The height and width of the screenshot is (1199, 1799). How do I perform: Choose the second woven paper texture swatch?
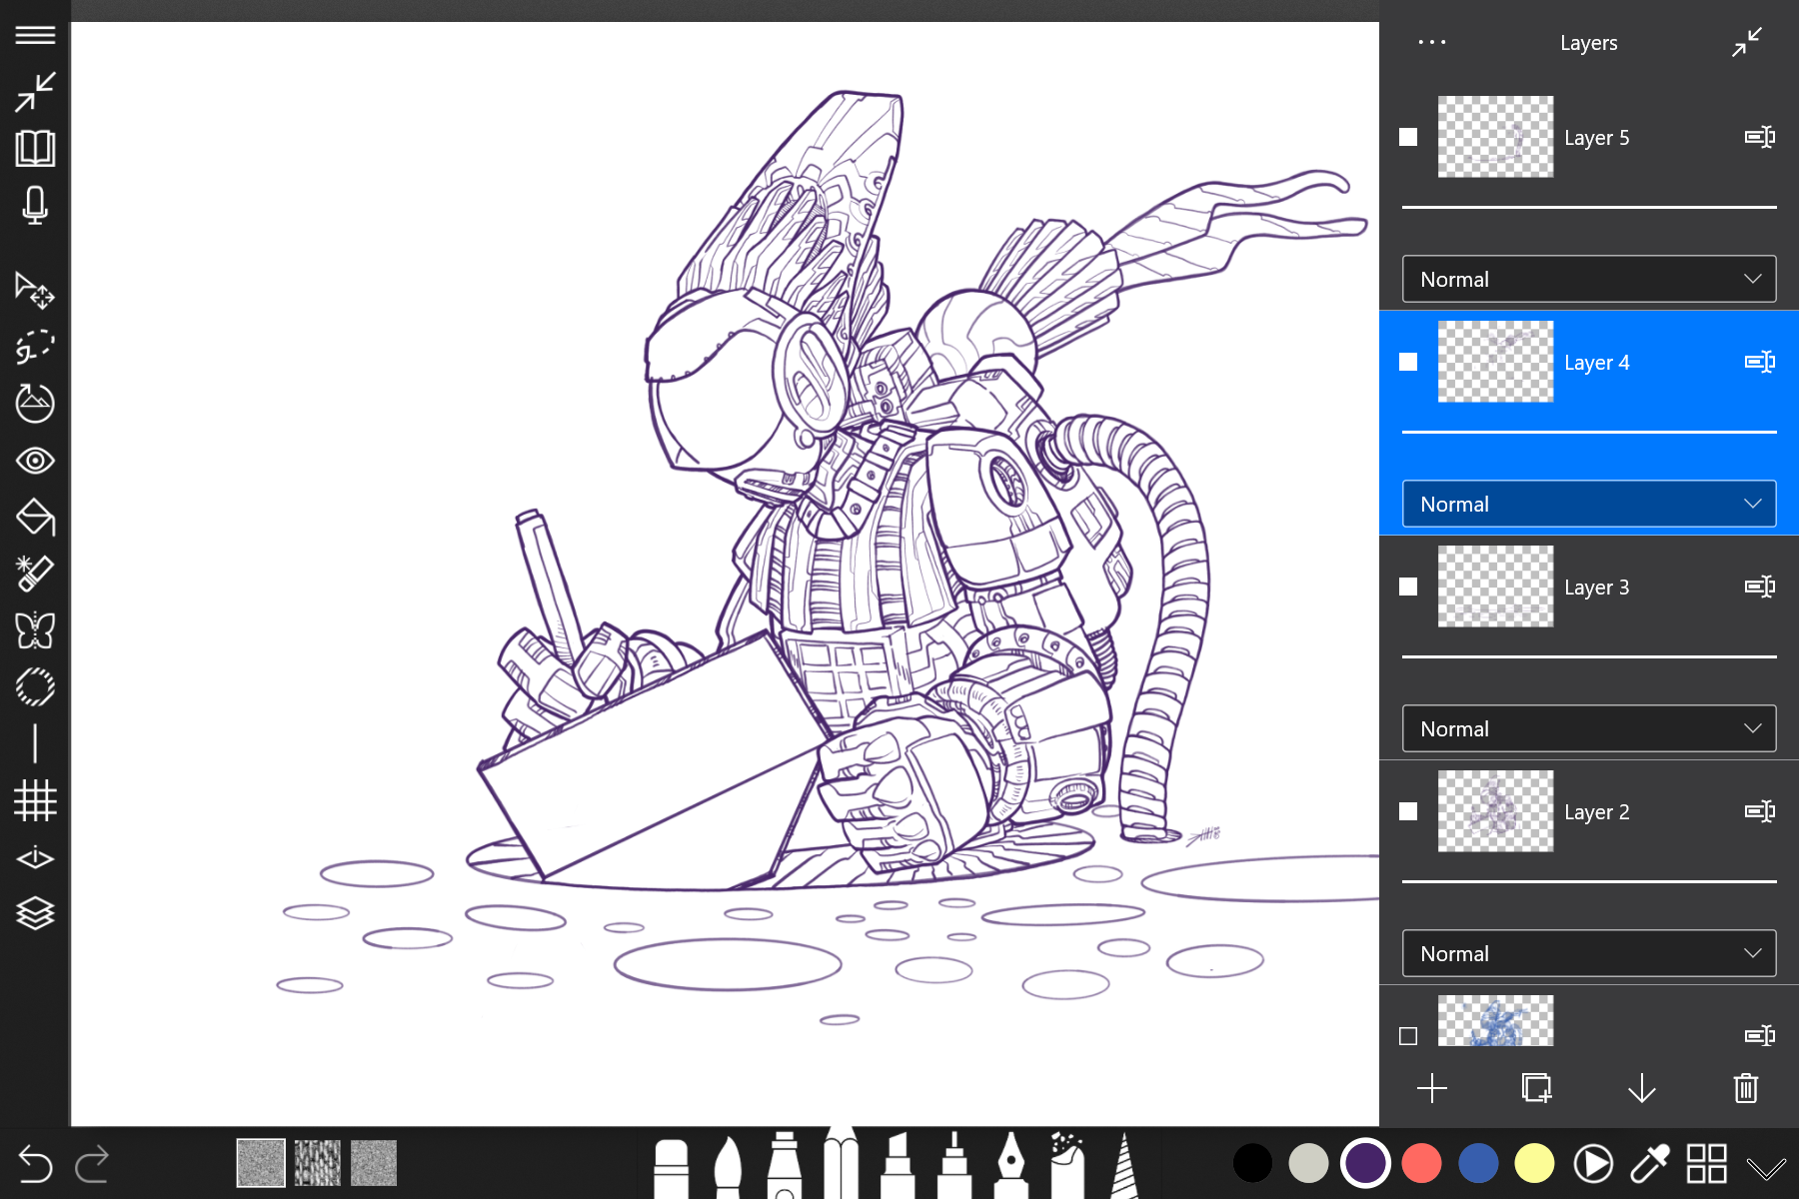318,1163
